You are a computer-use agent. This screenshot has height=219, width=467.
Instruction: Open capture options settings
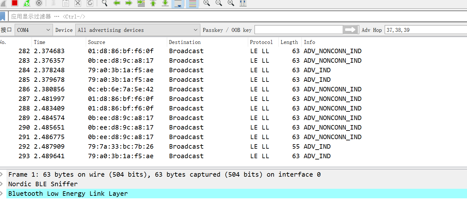tap(39, 3)
